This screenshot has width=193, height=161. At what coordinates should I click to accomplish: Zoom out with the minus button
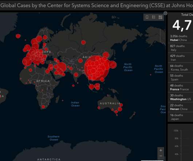click(161, 156)
